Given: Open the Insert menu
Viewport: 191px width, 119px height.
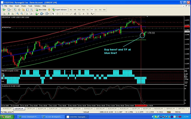Looking at the screenshot, I should (17, 6).
